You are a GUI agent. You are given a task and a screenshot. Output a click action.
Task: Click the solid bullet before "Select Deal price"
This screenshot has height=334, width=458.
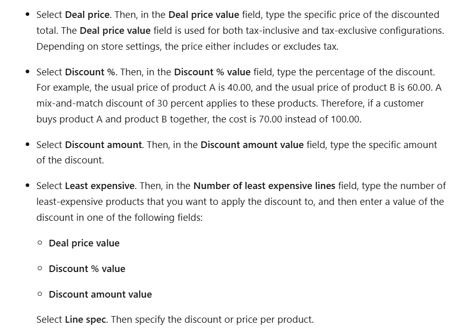[x=27, y=15]
